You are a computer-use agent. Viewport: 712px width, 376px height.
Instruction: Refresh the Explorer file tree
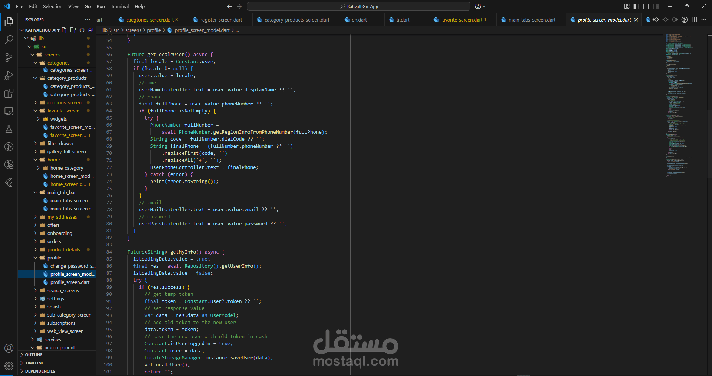pyautogui.click(x=82, y=30)
